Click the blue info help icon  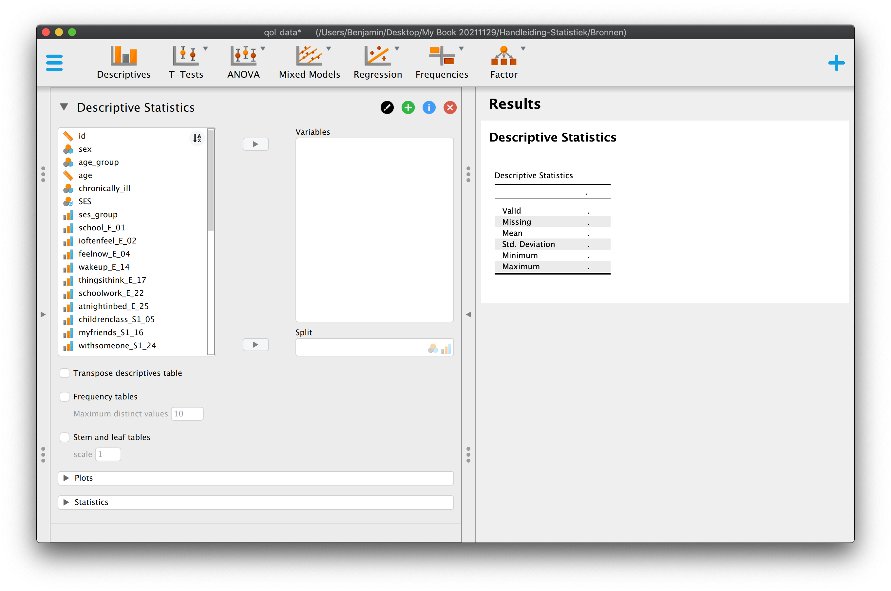click(429, 108)
